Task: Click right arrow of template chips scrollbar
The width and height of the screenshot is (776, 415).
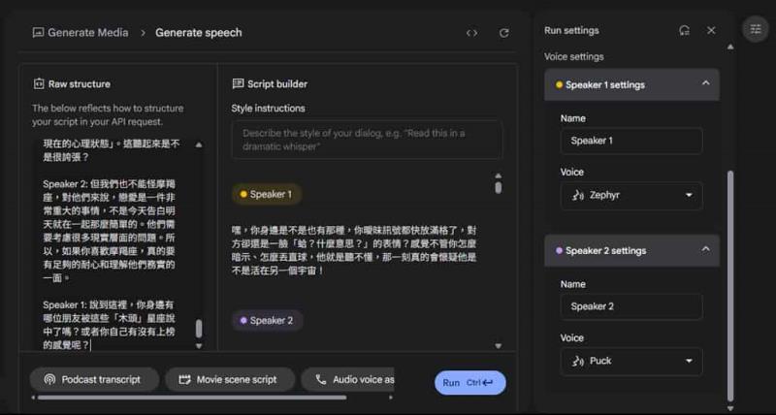Action: click(391, 398)
